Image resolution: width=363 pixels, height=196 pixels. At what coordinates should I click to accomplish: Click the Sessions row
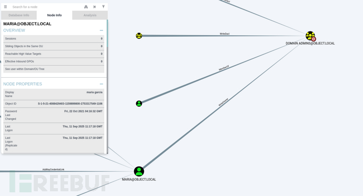pyautogui.click(x=54, y=38)
